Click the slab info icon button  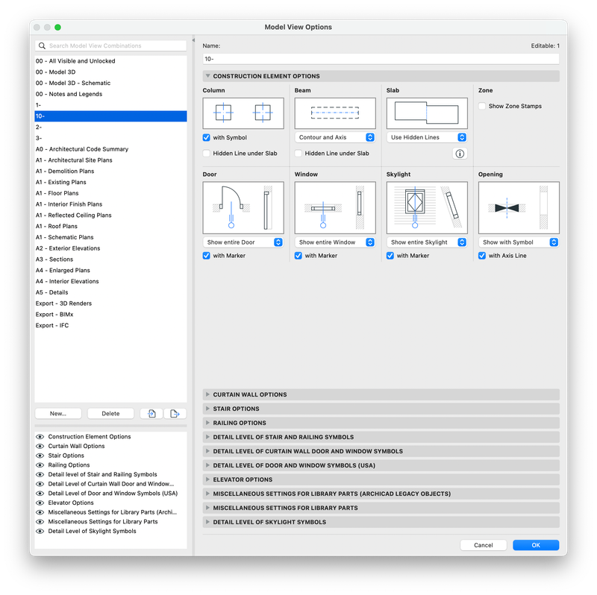[x=460, y=154]
